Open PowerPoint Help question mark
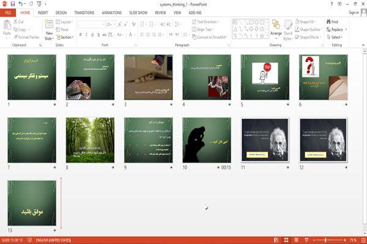Image resolution: width=367 pixels, height=244 pixels. point(332,4)
